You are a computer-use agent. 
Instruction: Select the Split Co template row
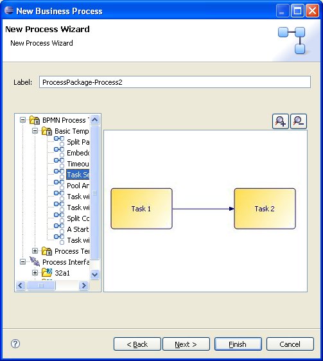point(78,218)
